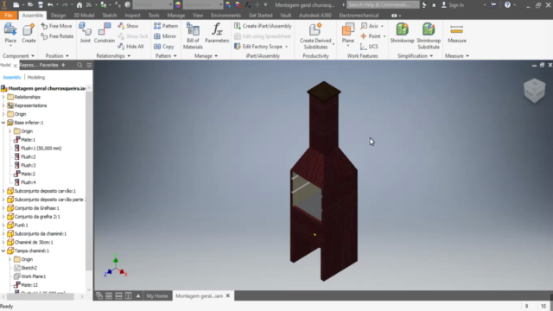Click the browser horizontal scrollbar
This screenshot has width=553, height=311.
[x=41, y=297]
